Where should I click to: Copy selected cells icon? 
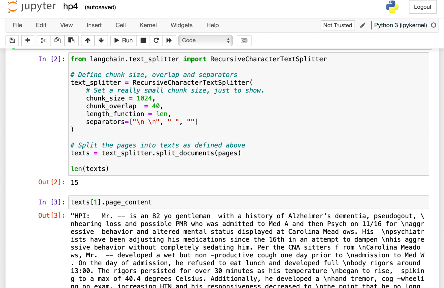pyautogui.click(x=58, y=40)
